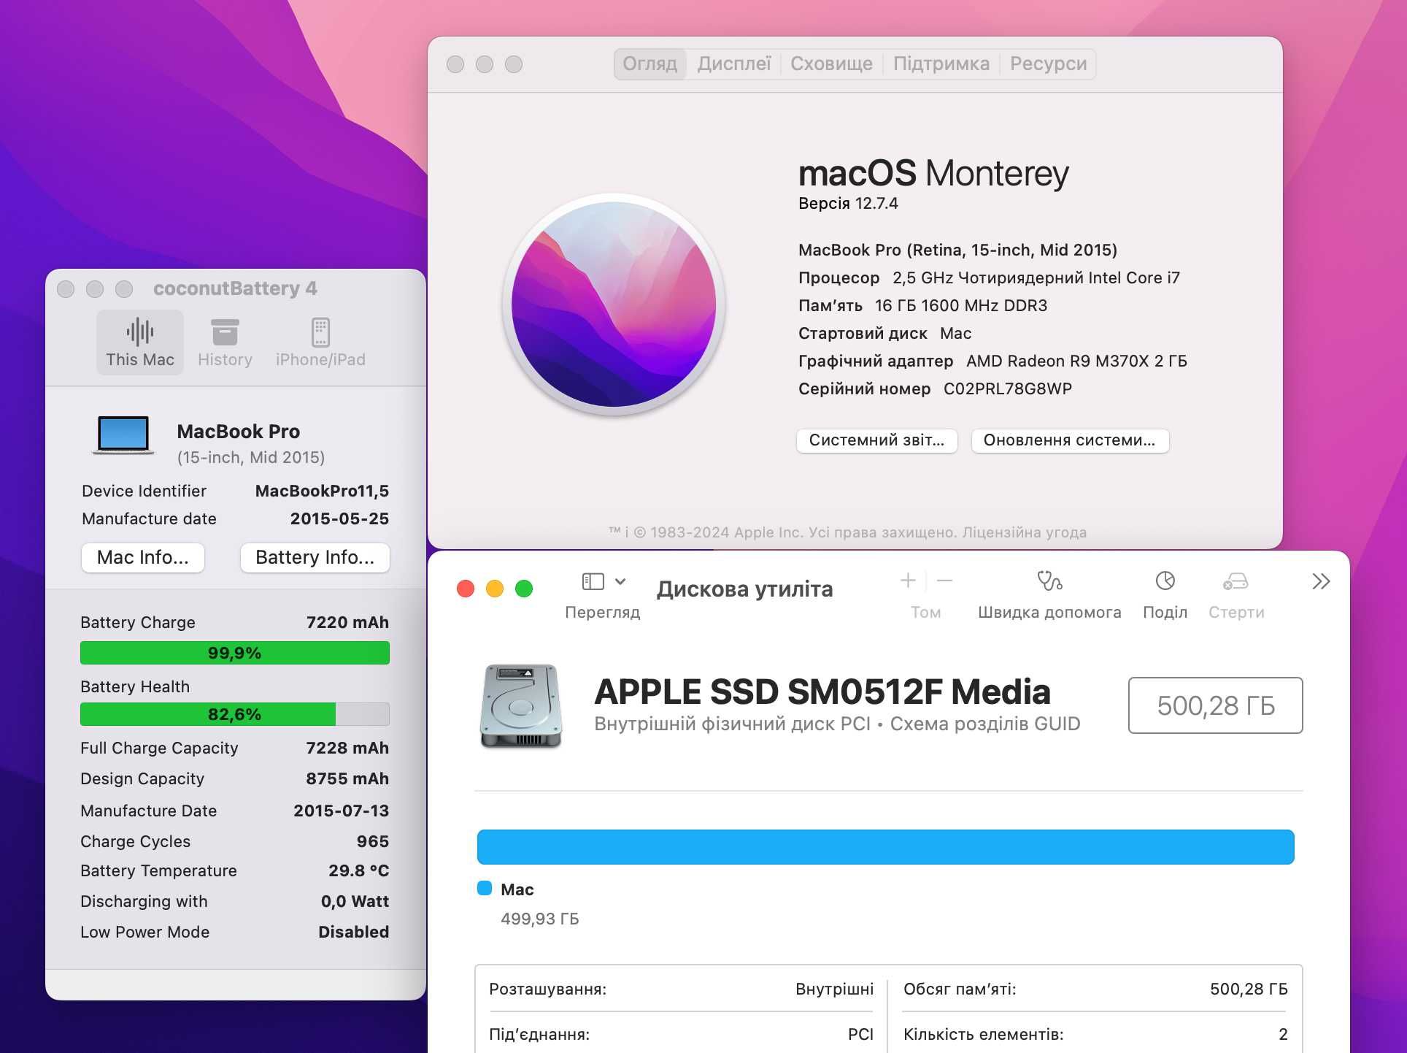Click the Під'єднання PCI value

pos(860,1034)
